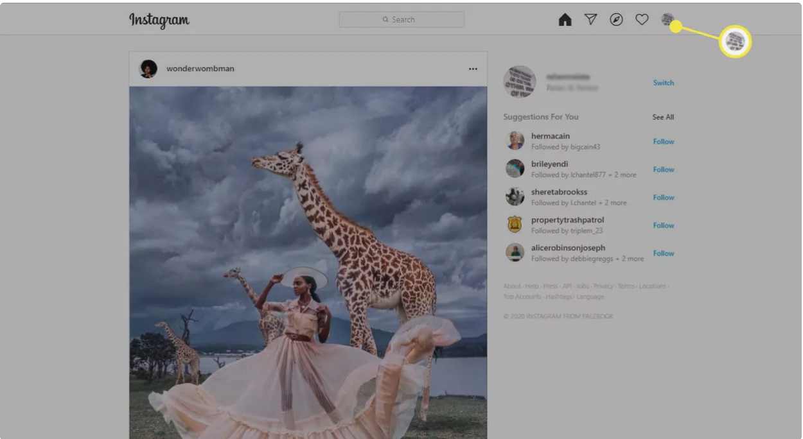Click Switch to change accounts

pyautogui.click(x=663, y=83)
